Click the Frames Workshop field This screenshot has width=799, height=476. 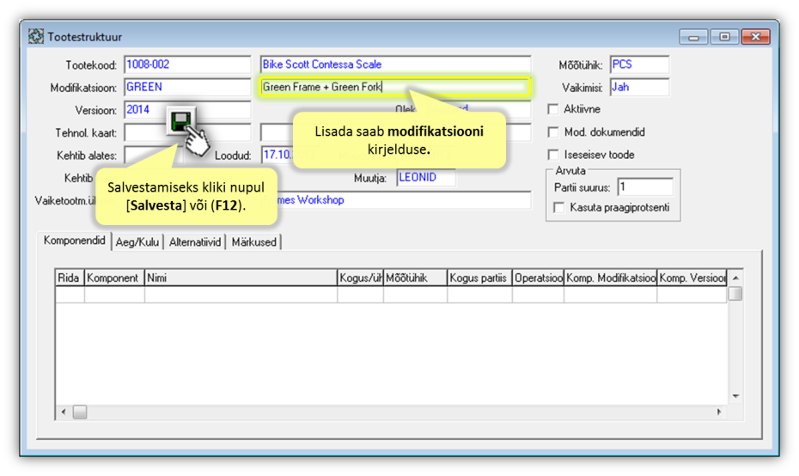[395, 200]
